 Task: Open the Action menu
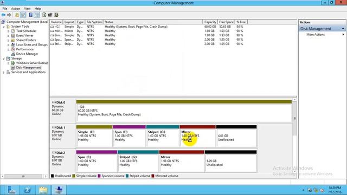[x=16, y=9]
